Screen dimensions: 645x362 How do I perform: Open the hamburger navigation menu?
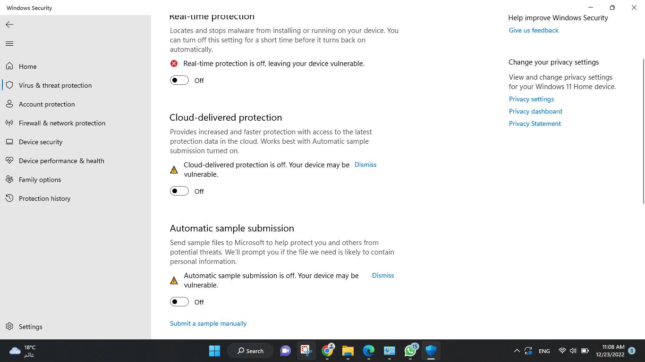point(9,44)
